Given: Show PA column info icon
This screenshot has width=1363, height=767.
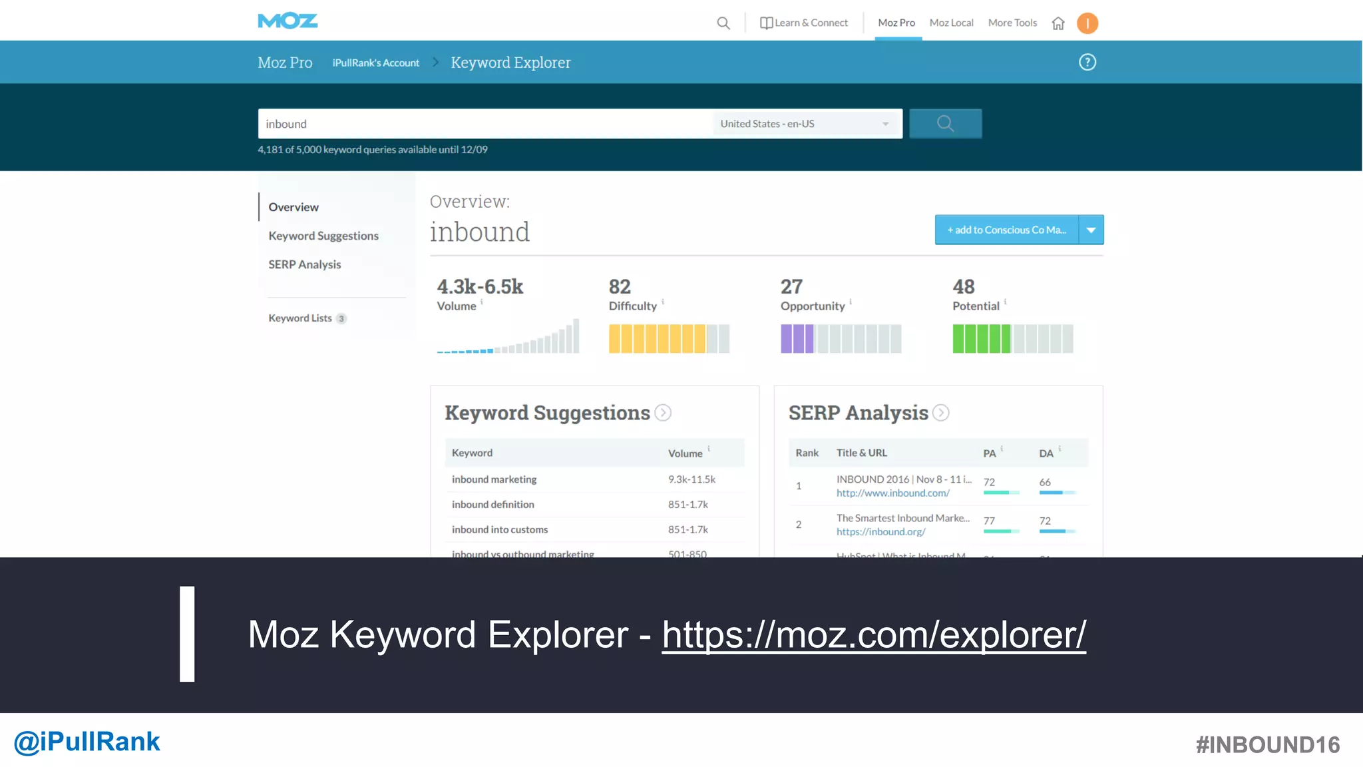Looking at the screenshot, I should [x=1002, y=448].
